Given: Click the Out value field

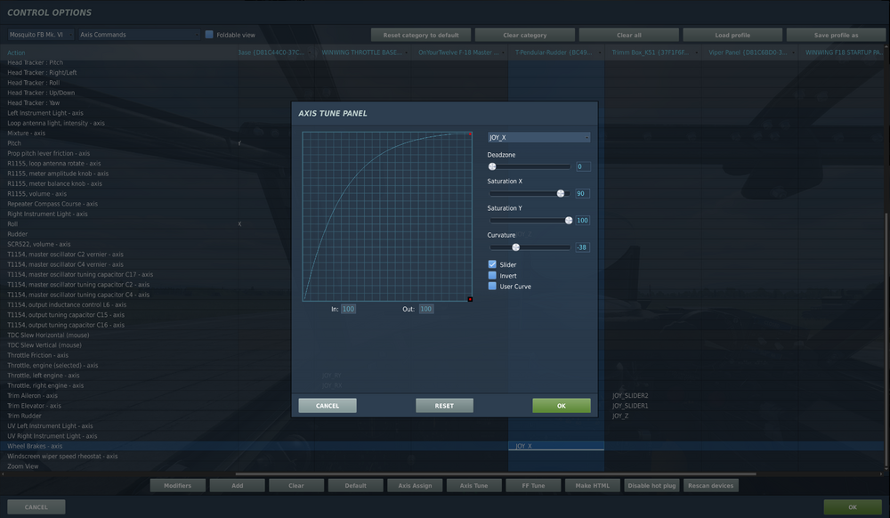Looking at the screenshot, I should tap(425, 309).
